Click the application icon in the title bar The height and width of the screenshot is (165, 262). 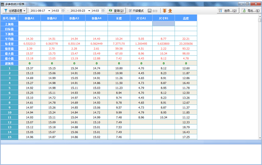[x=3, y=2]
